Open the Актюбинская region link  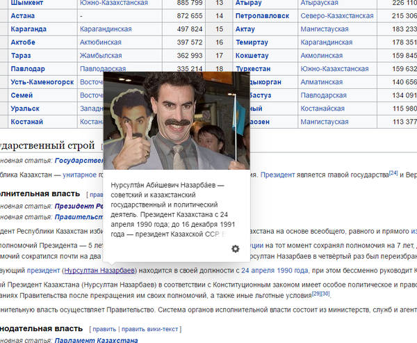(x=100, y=42)
